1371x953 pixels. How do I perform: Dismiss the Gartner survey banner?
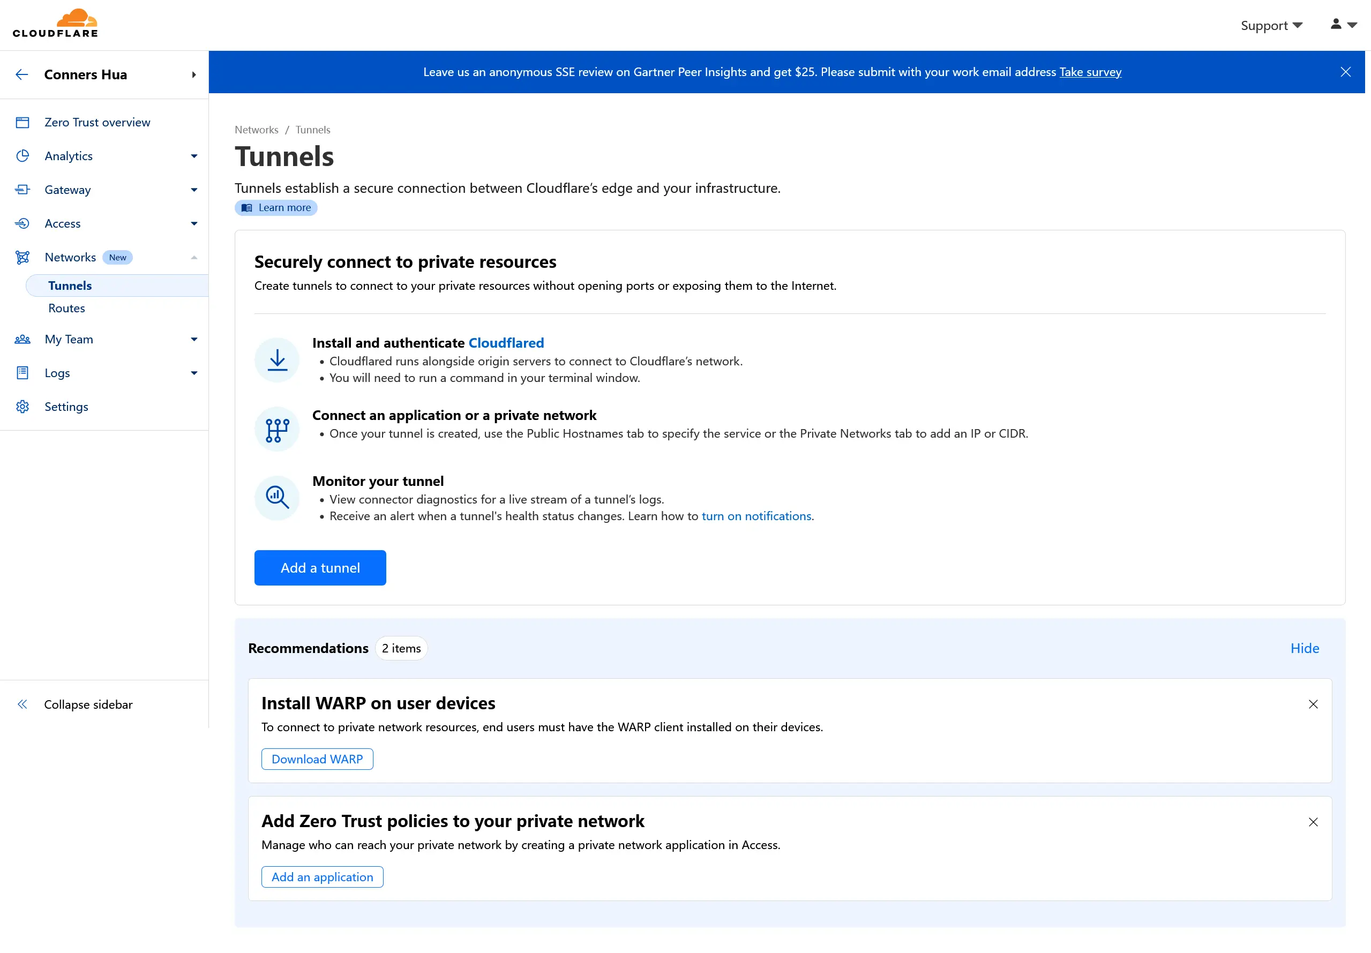[1345, 72]
